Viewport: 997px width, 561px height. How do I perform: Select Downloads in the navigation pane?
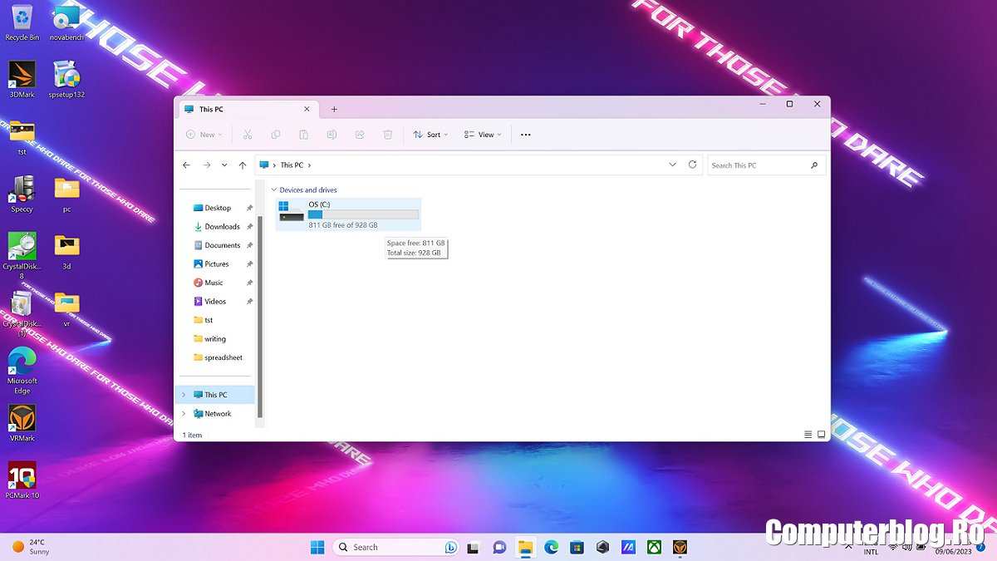coord(222,227)
